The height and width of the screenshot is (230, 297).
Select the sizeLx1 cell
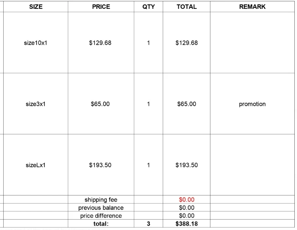[x=36, y=165]
